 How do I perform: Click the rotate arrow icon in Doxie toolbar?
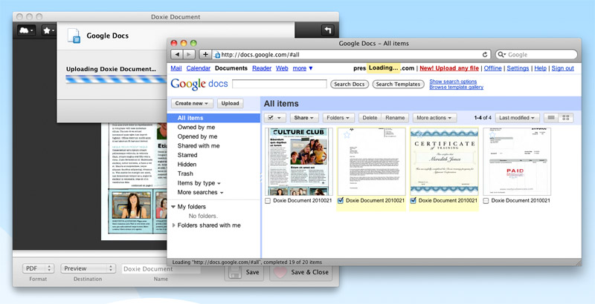pos(327,30)
